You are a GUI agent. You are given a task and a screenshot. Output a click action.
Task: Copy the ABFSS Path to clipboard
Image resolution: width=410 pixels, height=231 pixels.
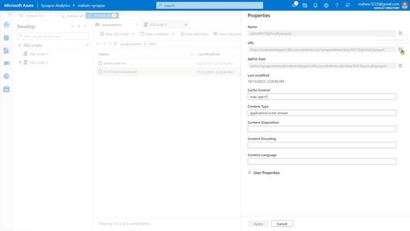coord(400,65)
